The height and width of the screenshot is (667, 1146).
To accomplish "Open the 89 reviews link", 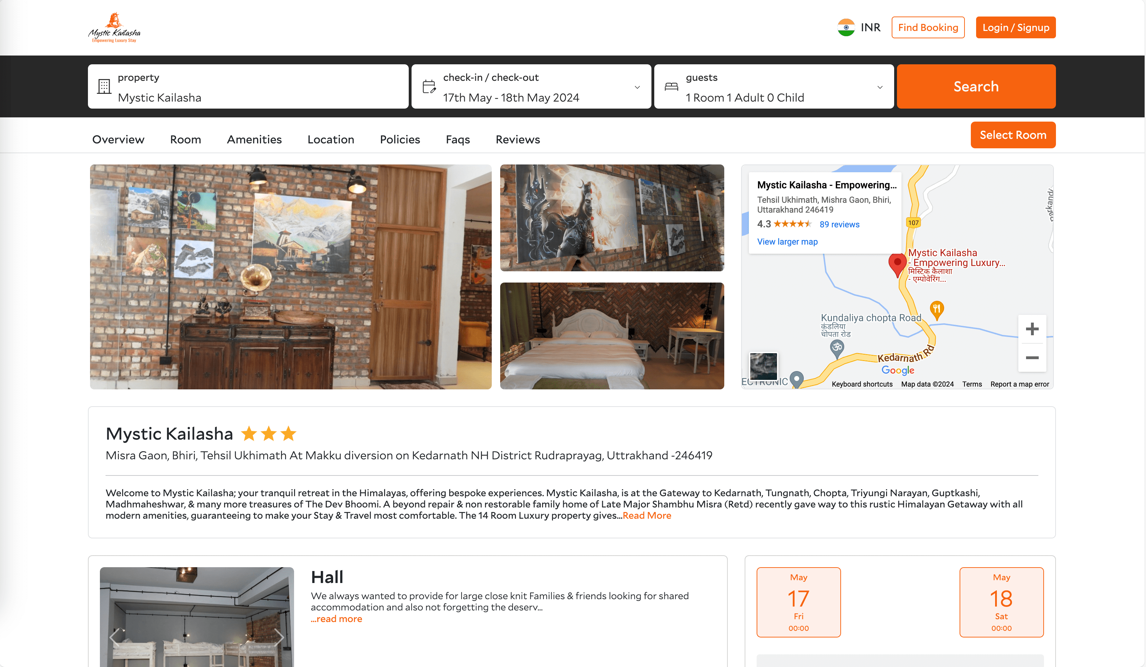I will click(840, 225).
